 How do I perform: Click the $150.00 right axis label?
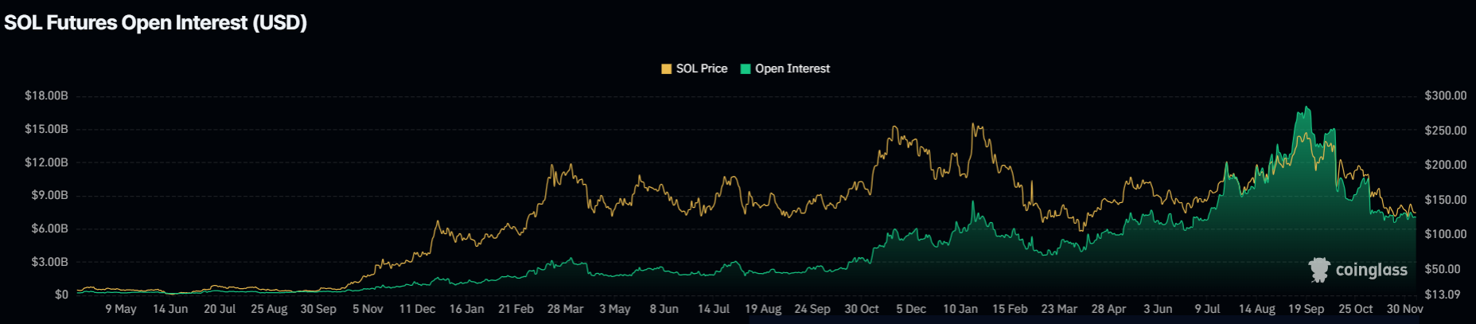tap(1445, 200)
